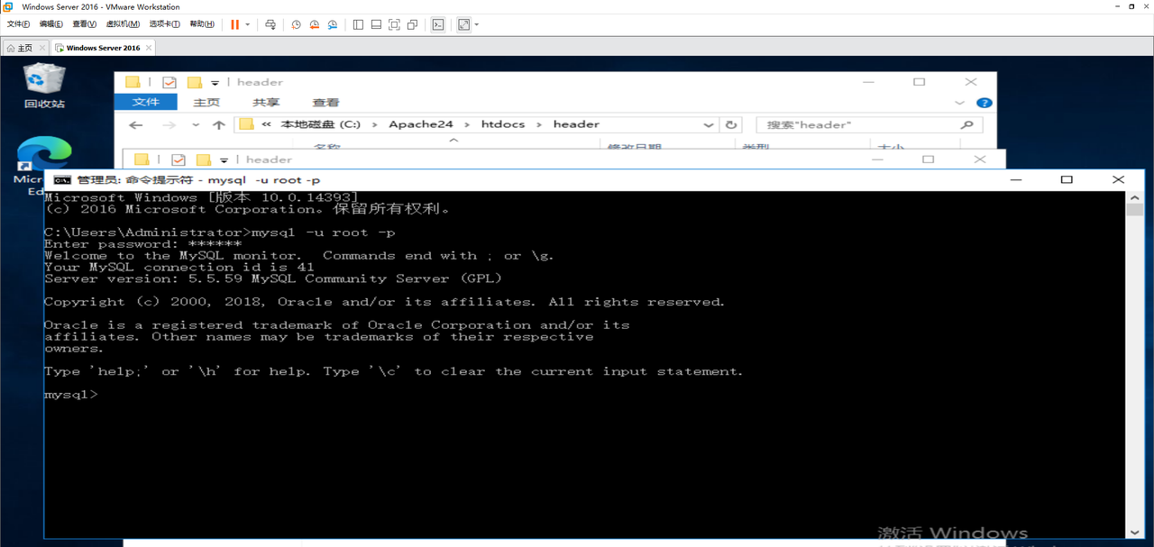This screenshot has width=1154, height=547.
Task: Close the Windows Server 2016 tab
Action: pos(148,48)
